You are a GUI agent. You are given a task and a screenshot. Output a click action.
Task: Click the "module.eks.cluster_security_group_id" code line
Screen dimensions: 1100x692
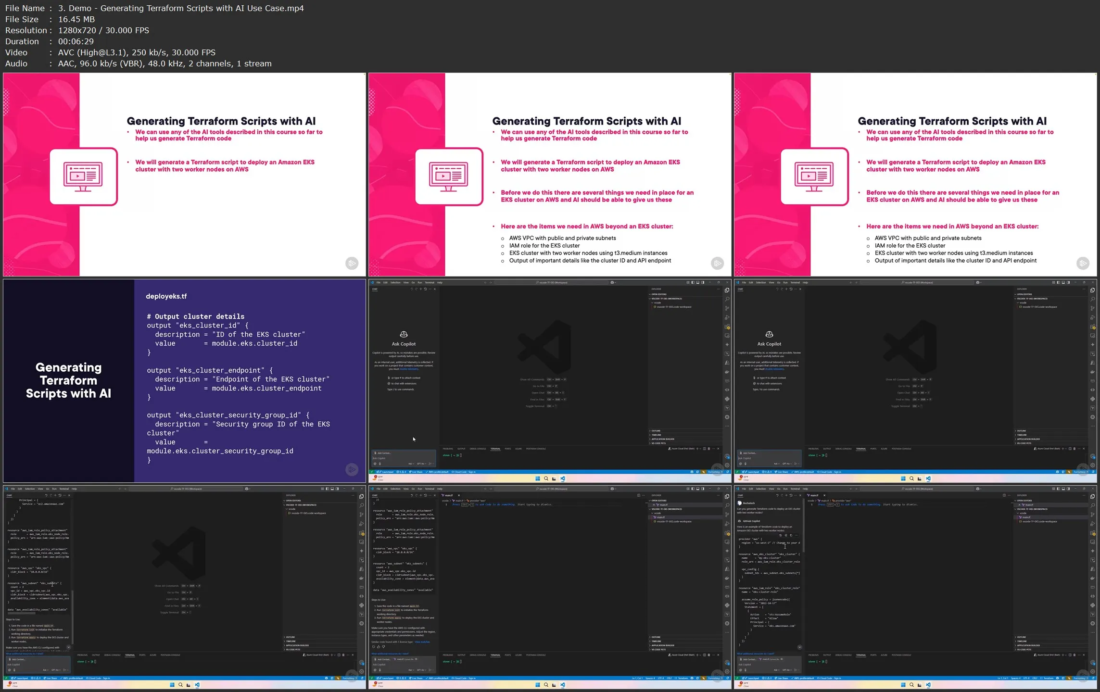[x=220, y=451]
